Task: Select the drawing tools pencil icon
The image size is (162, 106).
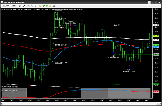Action: [24, 6]
